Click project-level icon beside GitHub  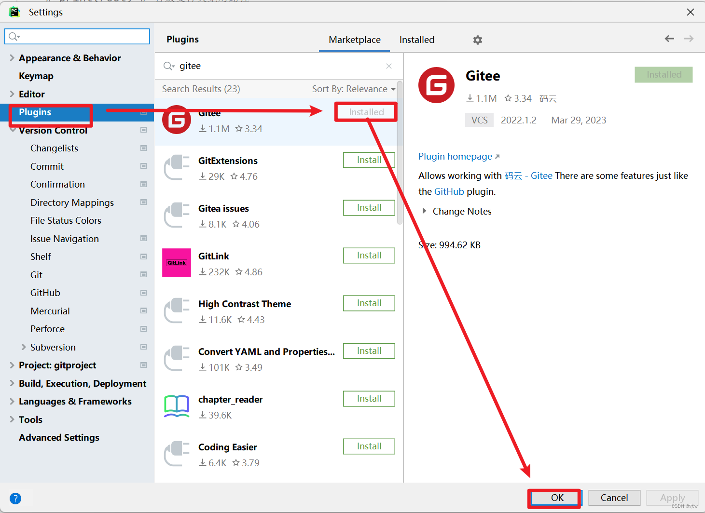pos(143,293)
